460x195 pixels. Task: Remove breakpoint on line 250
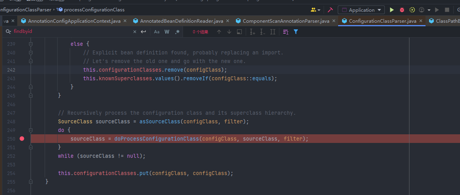(x=22, y=139)
